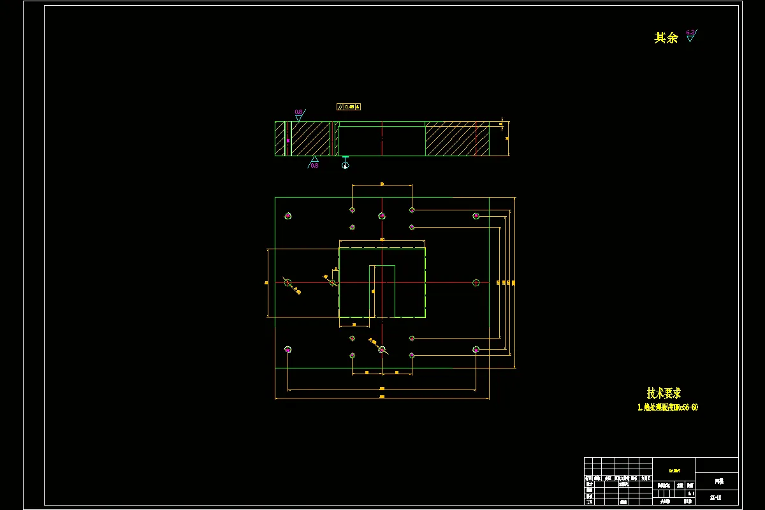Screen dimensions: 765x510
Task: Select the ZX-10 drawing number in title block
Action: click(x=717, y=497)
